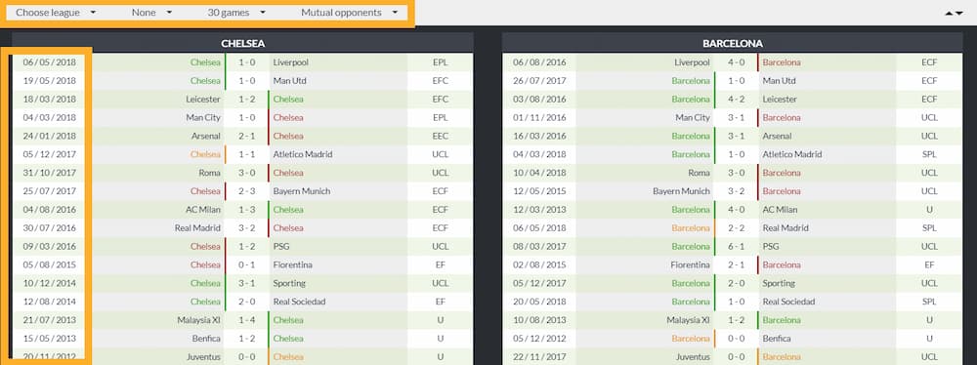Click Liverpool in the Chelsea table

pos(290,62)
